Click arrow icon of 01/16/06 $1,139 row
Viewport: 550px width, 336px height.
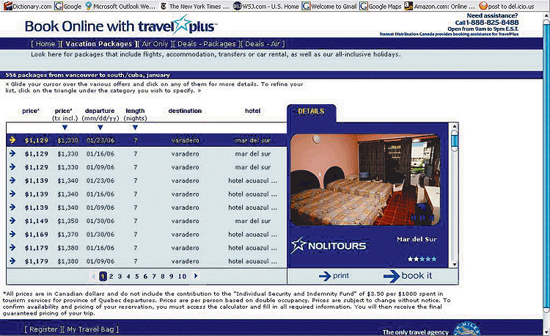tap(12, 194)
